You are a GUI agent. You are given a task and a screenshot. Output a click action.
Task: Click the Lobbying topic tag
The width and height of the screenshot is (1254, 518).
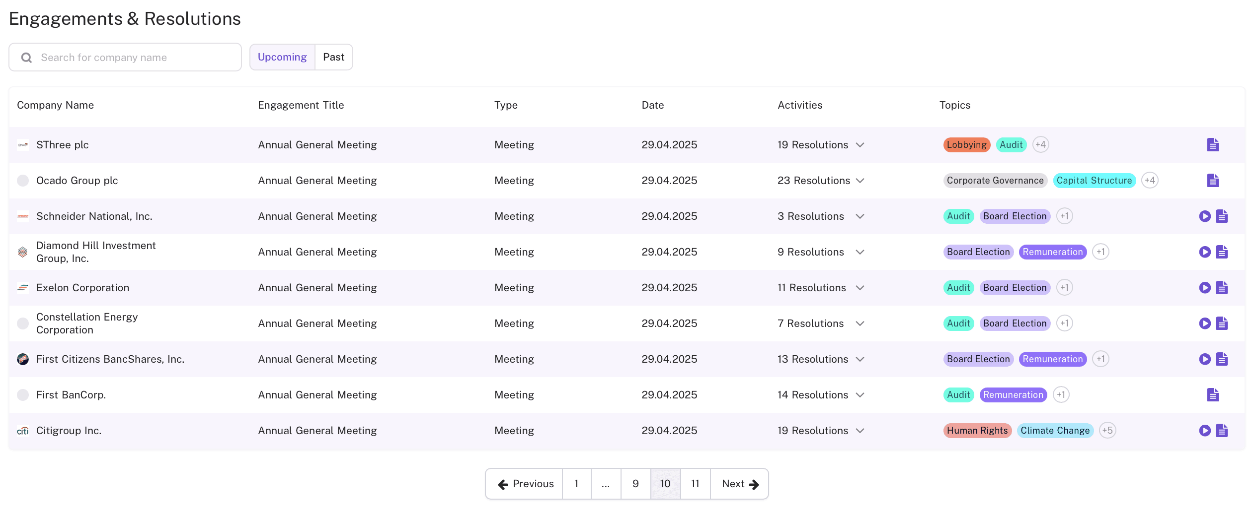(967, 145)
